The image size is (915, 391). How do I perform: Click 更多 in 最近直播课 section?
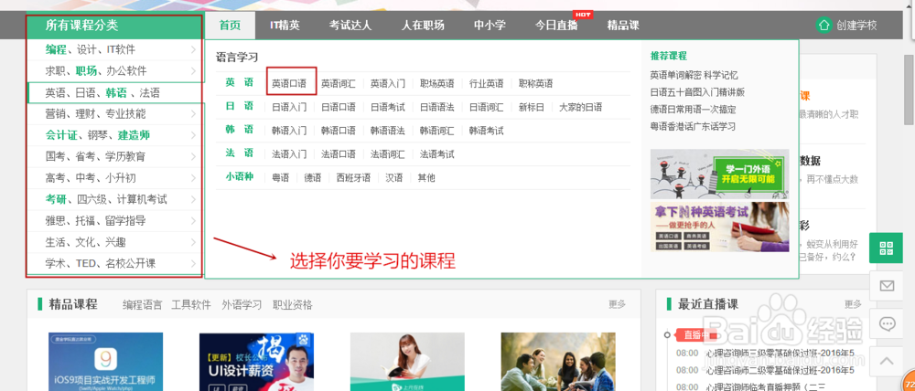coord(853,304)
